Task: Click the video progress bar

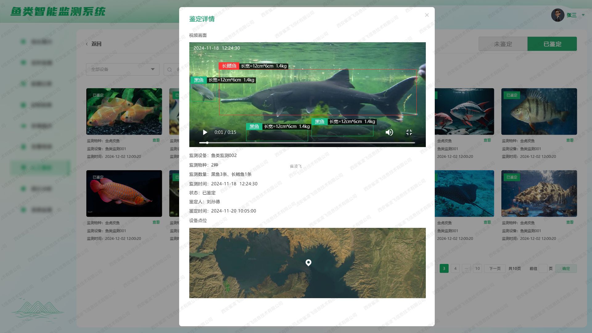Action: (x=308, y=143)
